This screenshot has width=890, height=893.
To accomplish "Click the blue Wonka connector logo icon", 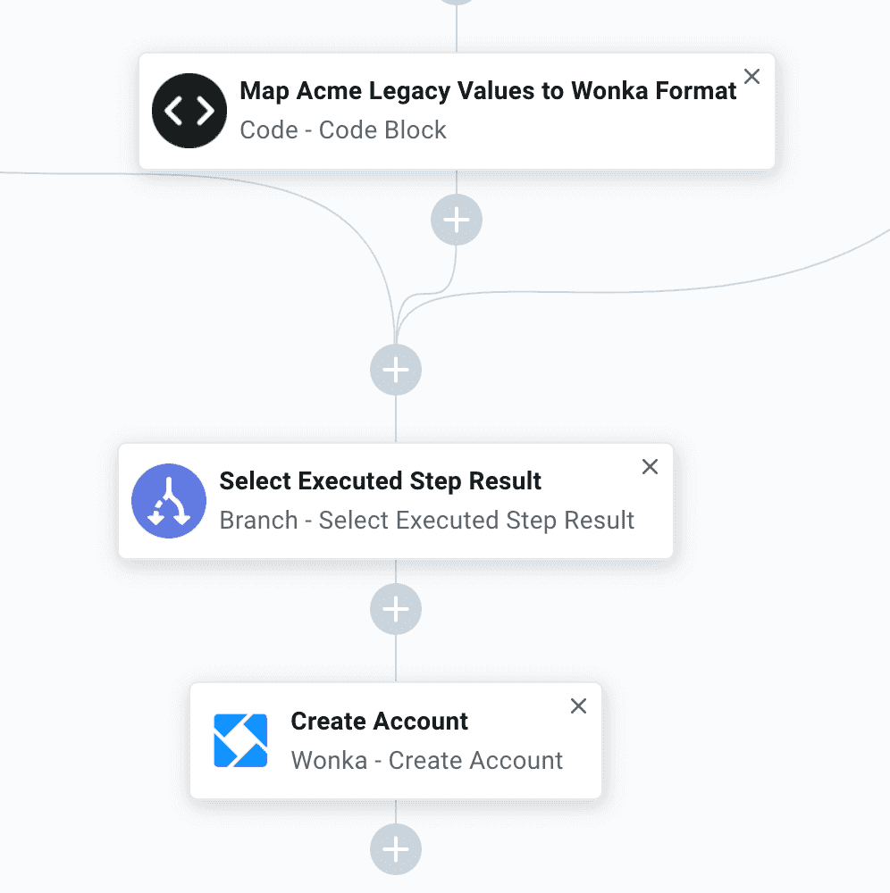I will 240,740.
